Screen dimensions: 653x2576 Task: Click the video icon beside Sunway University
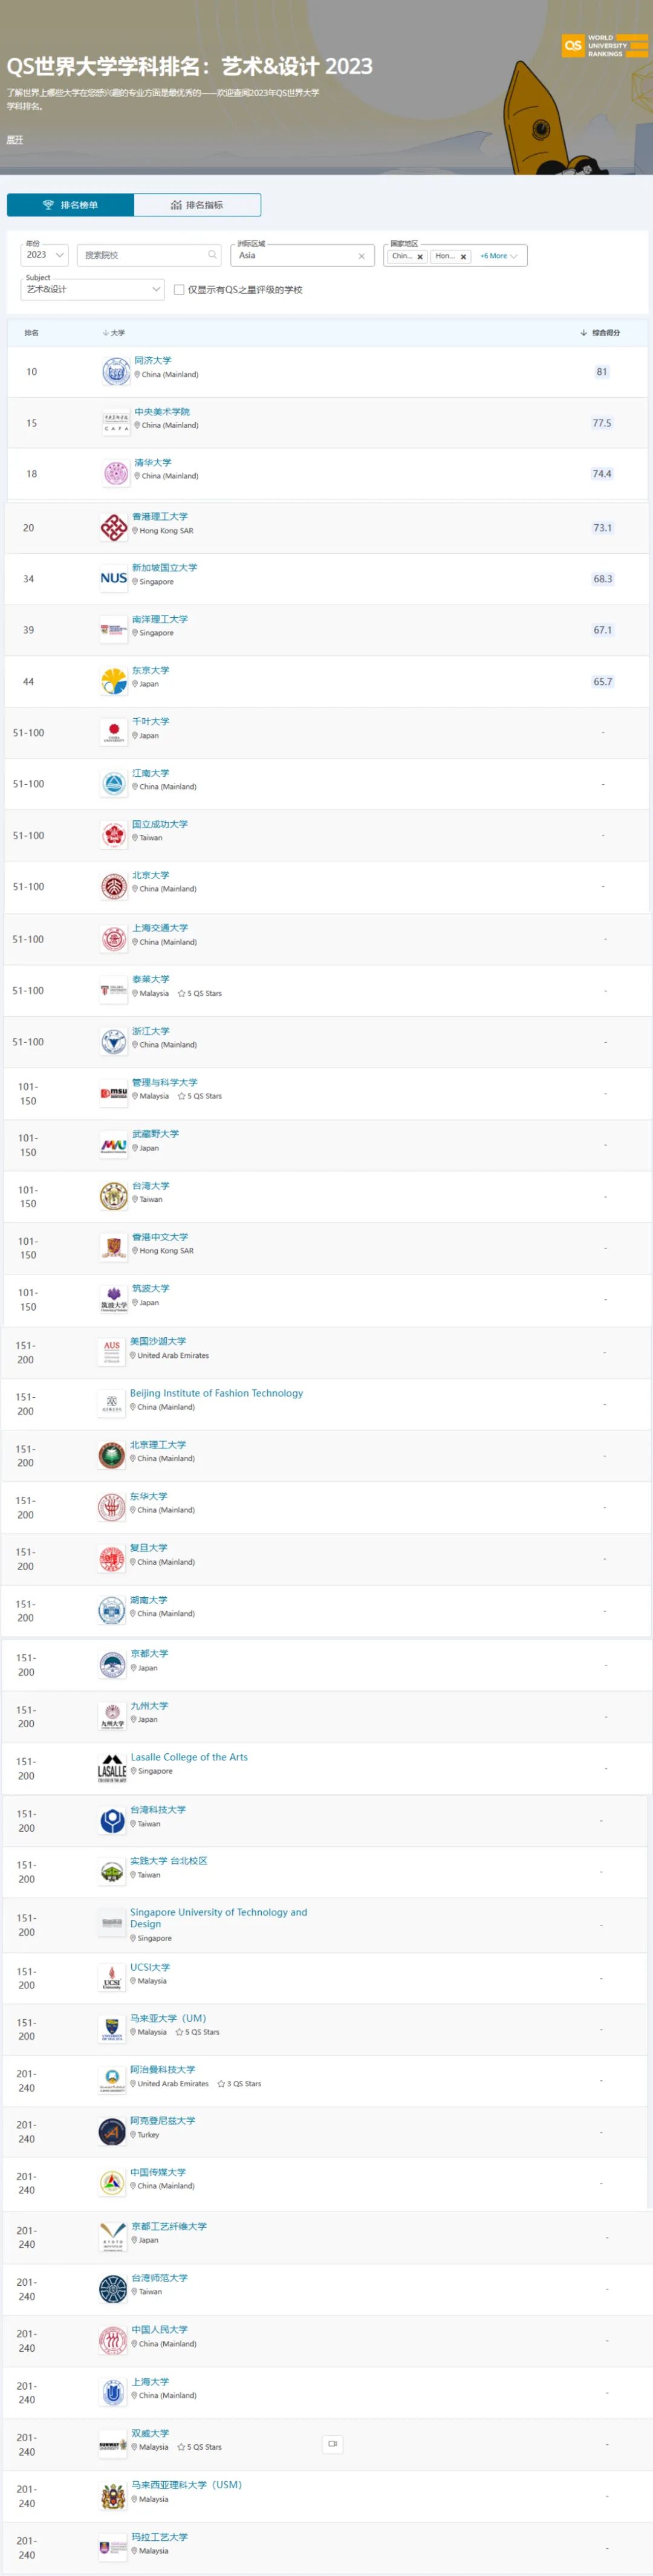pyautogui.click(x=333, y=2444)
